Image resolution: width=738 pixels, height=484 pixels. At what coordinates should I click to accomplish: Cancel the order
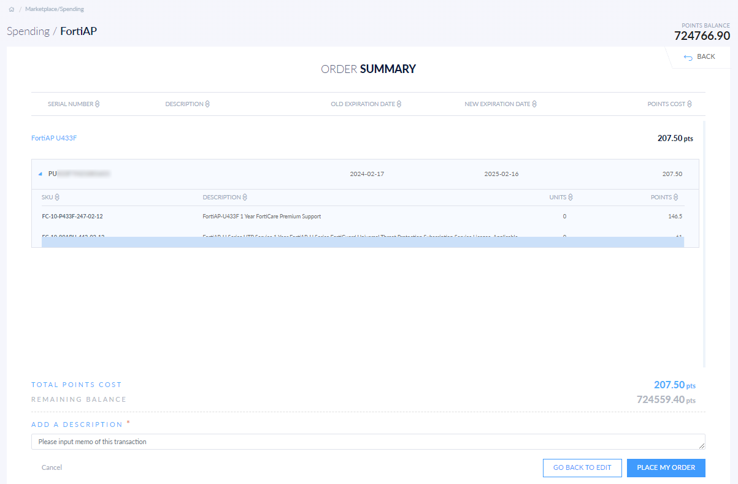coord(52,467)
